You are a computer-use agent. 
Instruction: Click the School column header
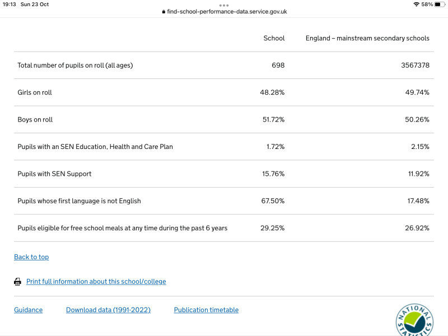tap(274, 39)
